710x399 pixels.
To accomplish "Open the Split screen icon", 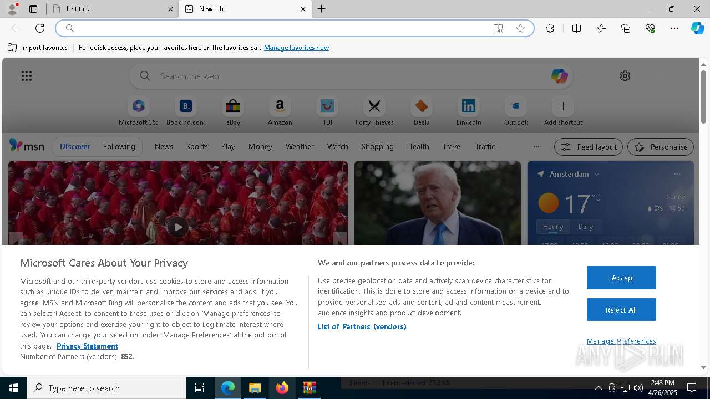I will 576,28.
